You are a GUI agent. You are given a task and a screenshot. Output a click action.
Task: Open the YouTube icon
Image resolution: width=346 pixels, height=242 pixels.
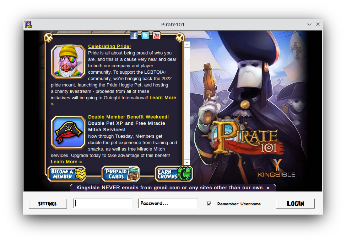pos(157,35)
